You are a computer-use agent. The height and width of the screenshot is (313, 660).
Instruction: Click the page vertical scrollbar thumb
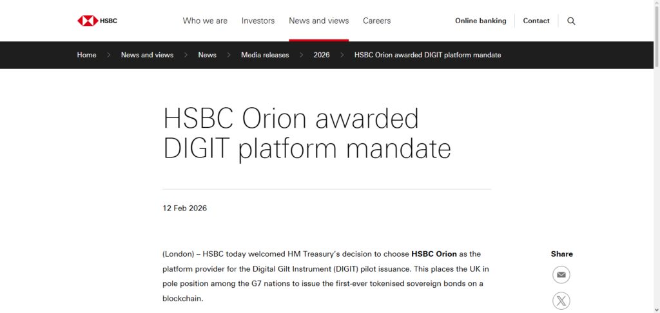[657, 35]
